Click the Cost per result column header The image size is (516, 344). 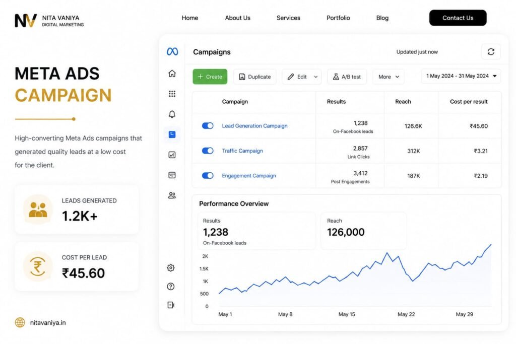(x=469, y=102)
